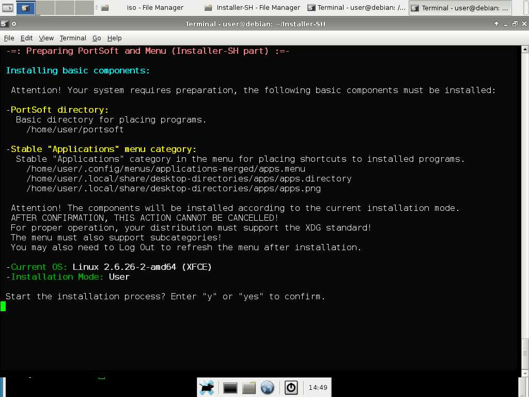Toggle the stick window circle in title bar

pyautogui.click(x=14, y=24)
